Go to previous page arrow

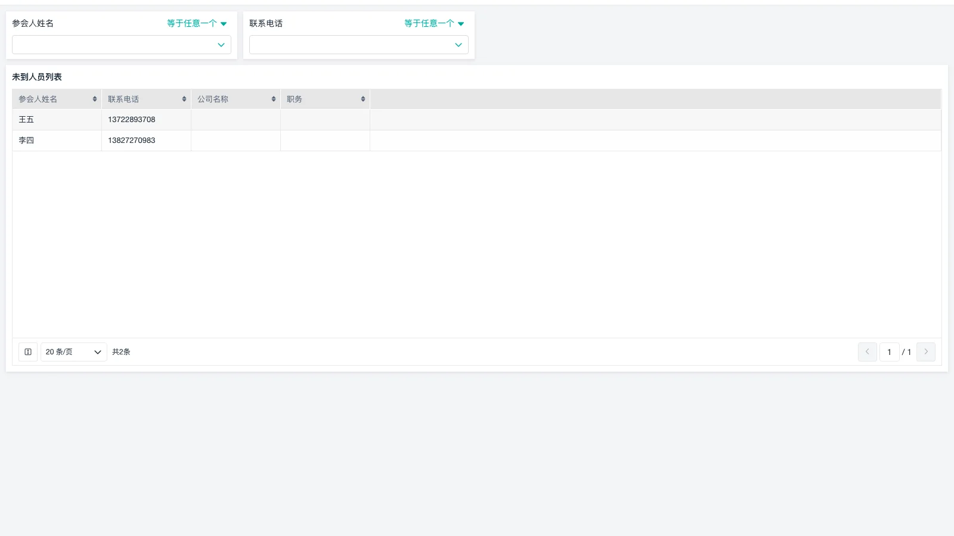point(867,352)
